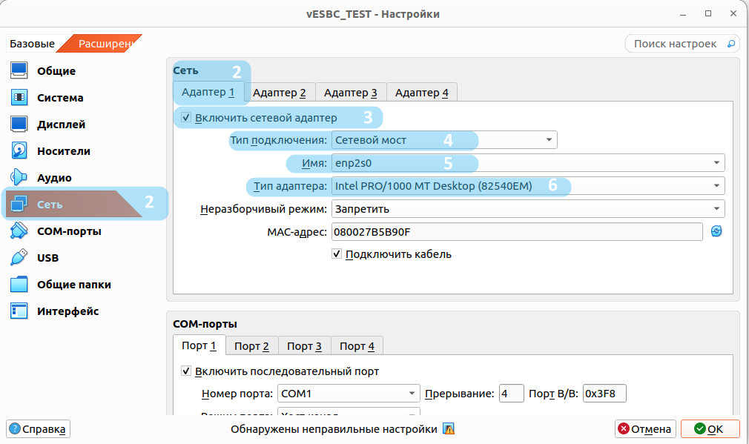
Task: Expand the Неразборчивый режим dropdown
Action: pyautogui.click(x=528, y=209)
